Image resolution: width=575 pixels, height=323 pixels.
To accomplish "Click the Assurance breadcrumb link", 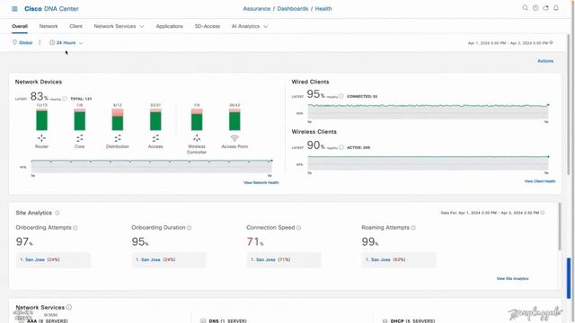I will pos(257,9).
